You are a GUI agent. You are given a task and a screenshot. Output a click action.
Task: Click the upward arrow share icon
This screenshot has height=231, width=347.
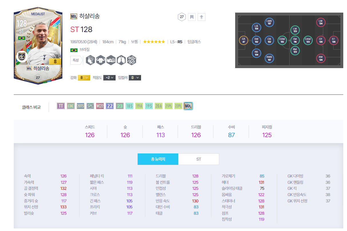tap(201, 17)
